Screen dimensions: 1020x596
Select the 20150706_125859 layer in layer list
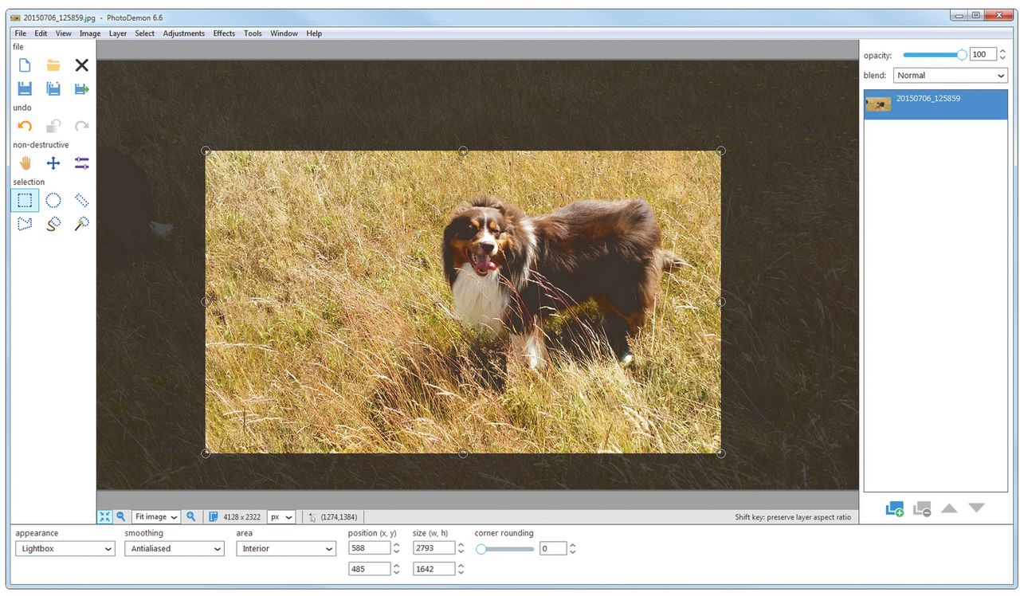(936, 104)
